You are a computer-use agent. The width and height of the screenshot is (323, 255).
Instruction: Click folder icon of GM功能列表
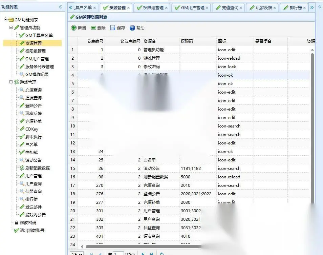(11, 20)
